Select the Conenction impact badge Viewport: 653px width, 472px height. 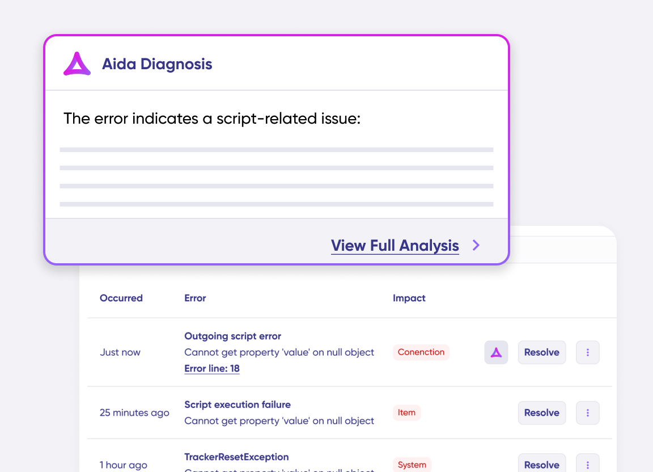click(x=421, y=352)
